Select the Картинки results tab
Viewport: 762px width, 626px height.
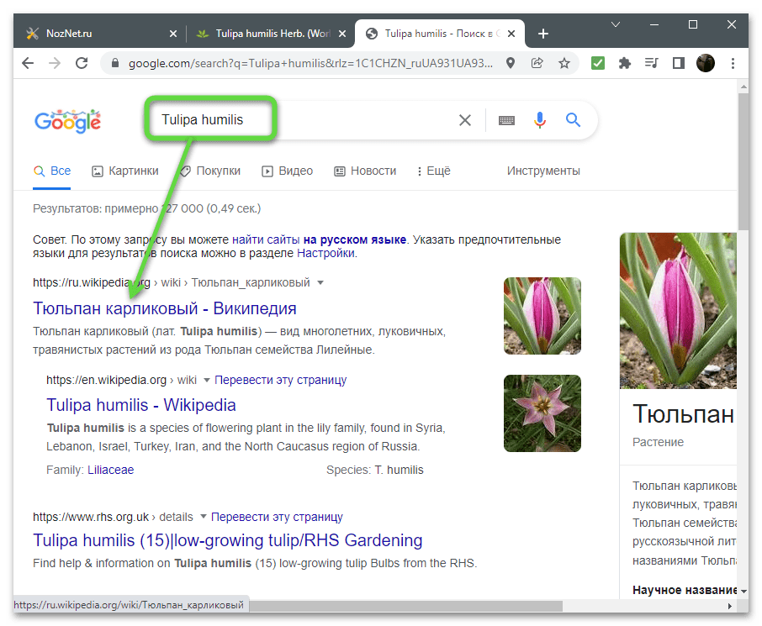coord(125,171)
